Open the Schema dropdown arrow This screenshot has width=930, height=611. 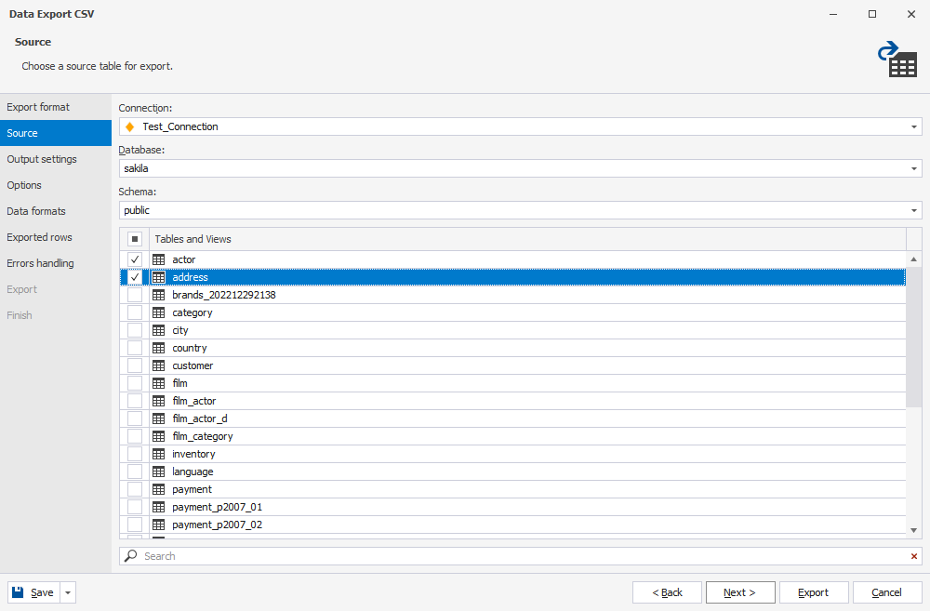pyautogui.click(x=913, y=210)
